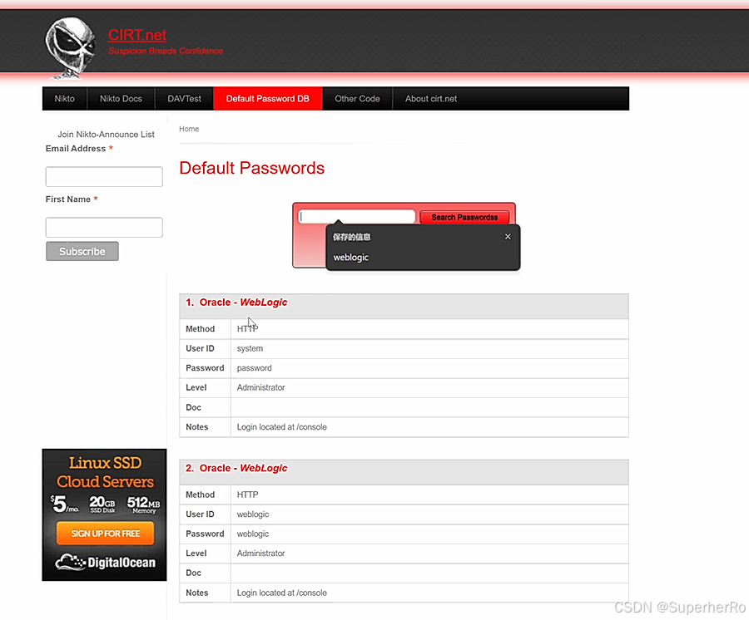749x620 pixels.
Task: Select Administrator level in second entry
Action: pos(260,554)
